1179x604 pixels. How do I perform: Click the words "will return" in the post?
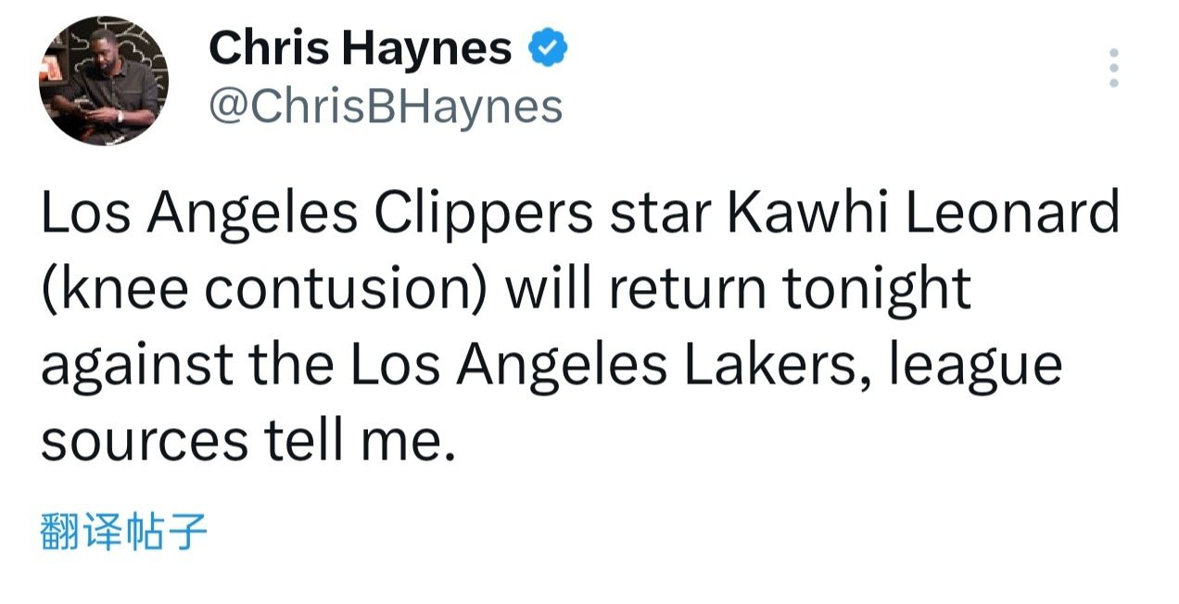tap(635, 290)
